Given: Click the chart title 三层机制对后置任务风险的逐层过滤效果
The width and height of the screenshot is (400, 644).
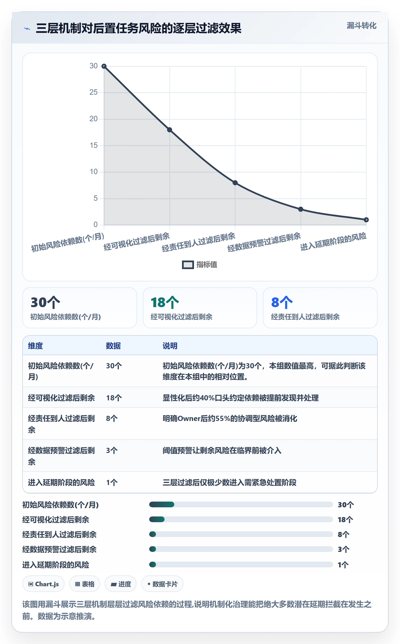Looking at the screenshot, I should [139, 28].
